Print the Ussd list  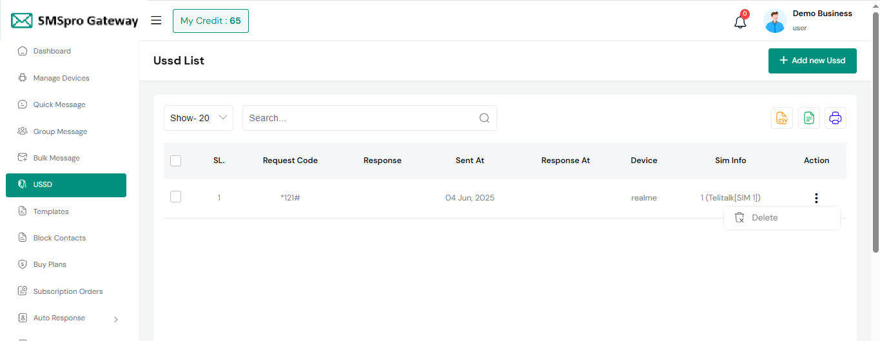pos(836,118)
